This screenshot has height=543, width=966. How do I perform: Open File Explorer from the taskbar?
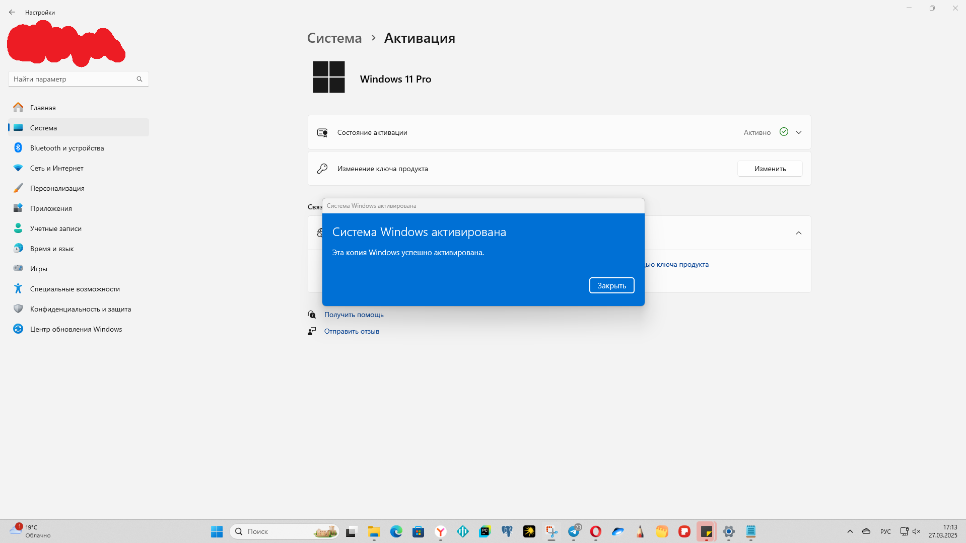click(x=374, y=531)
